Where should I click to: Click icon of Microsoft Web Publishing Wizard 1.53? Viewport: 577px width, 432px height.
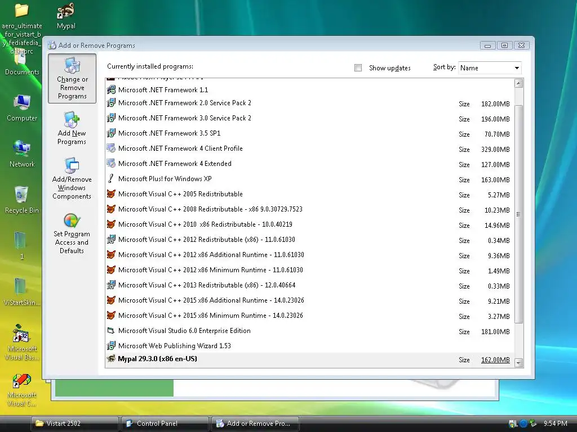(111, 346)
